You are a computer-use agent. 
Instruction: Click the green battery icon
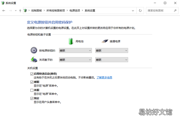click(x=71, y=41)
